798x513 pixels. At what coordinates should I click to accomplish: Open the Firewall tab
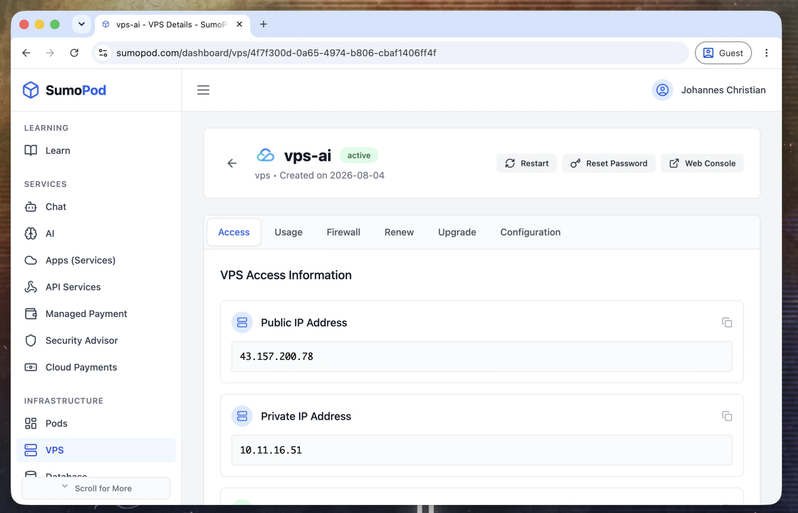coord(343,232)
